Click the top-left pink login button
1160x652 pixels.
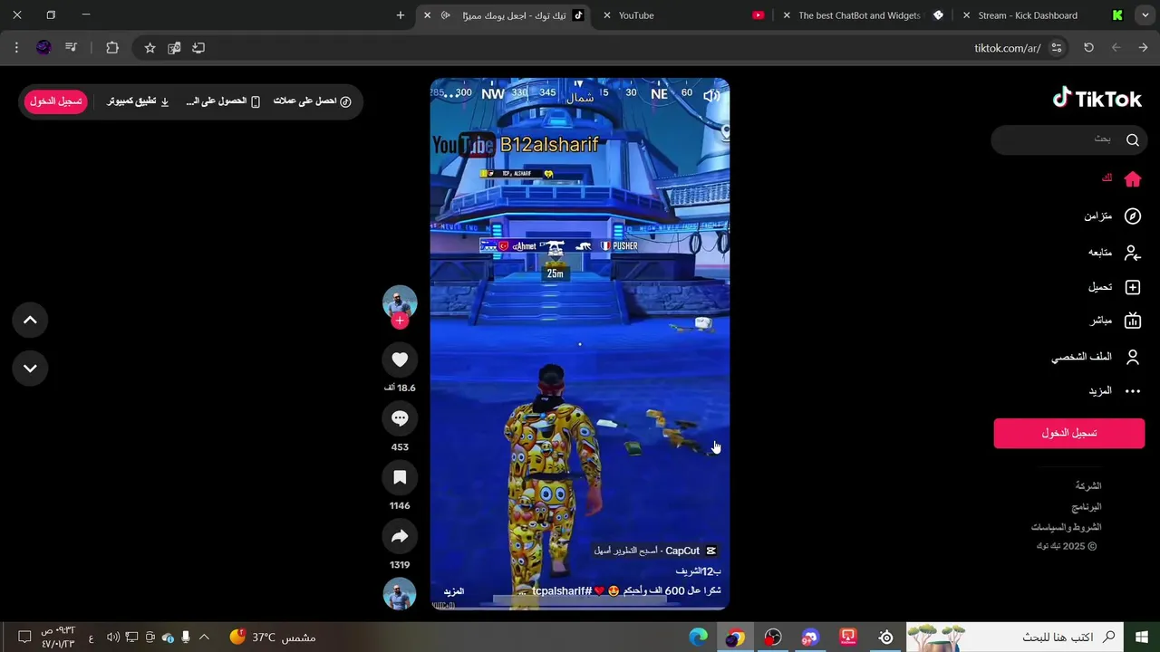(55, 101)
